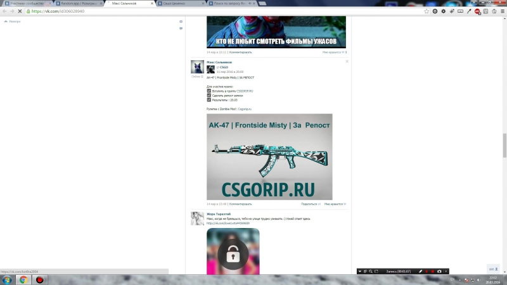Click the recorder window-select icon
The image size is (507, 285).
(x=365, y=272)
